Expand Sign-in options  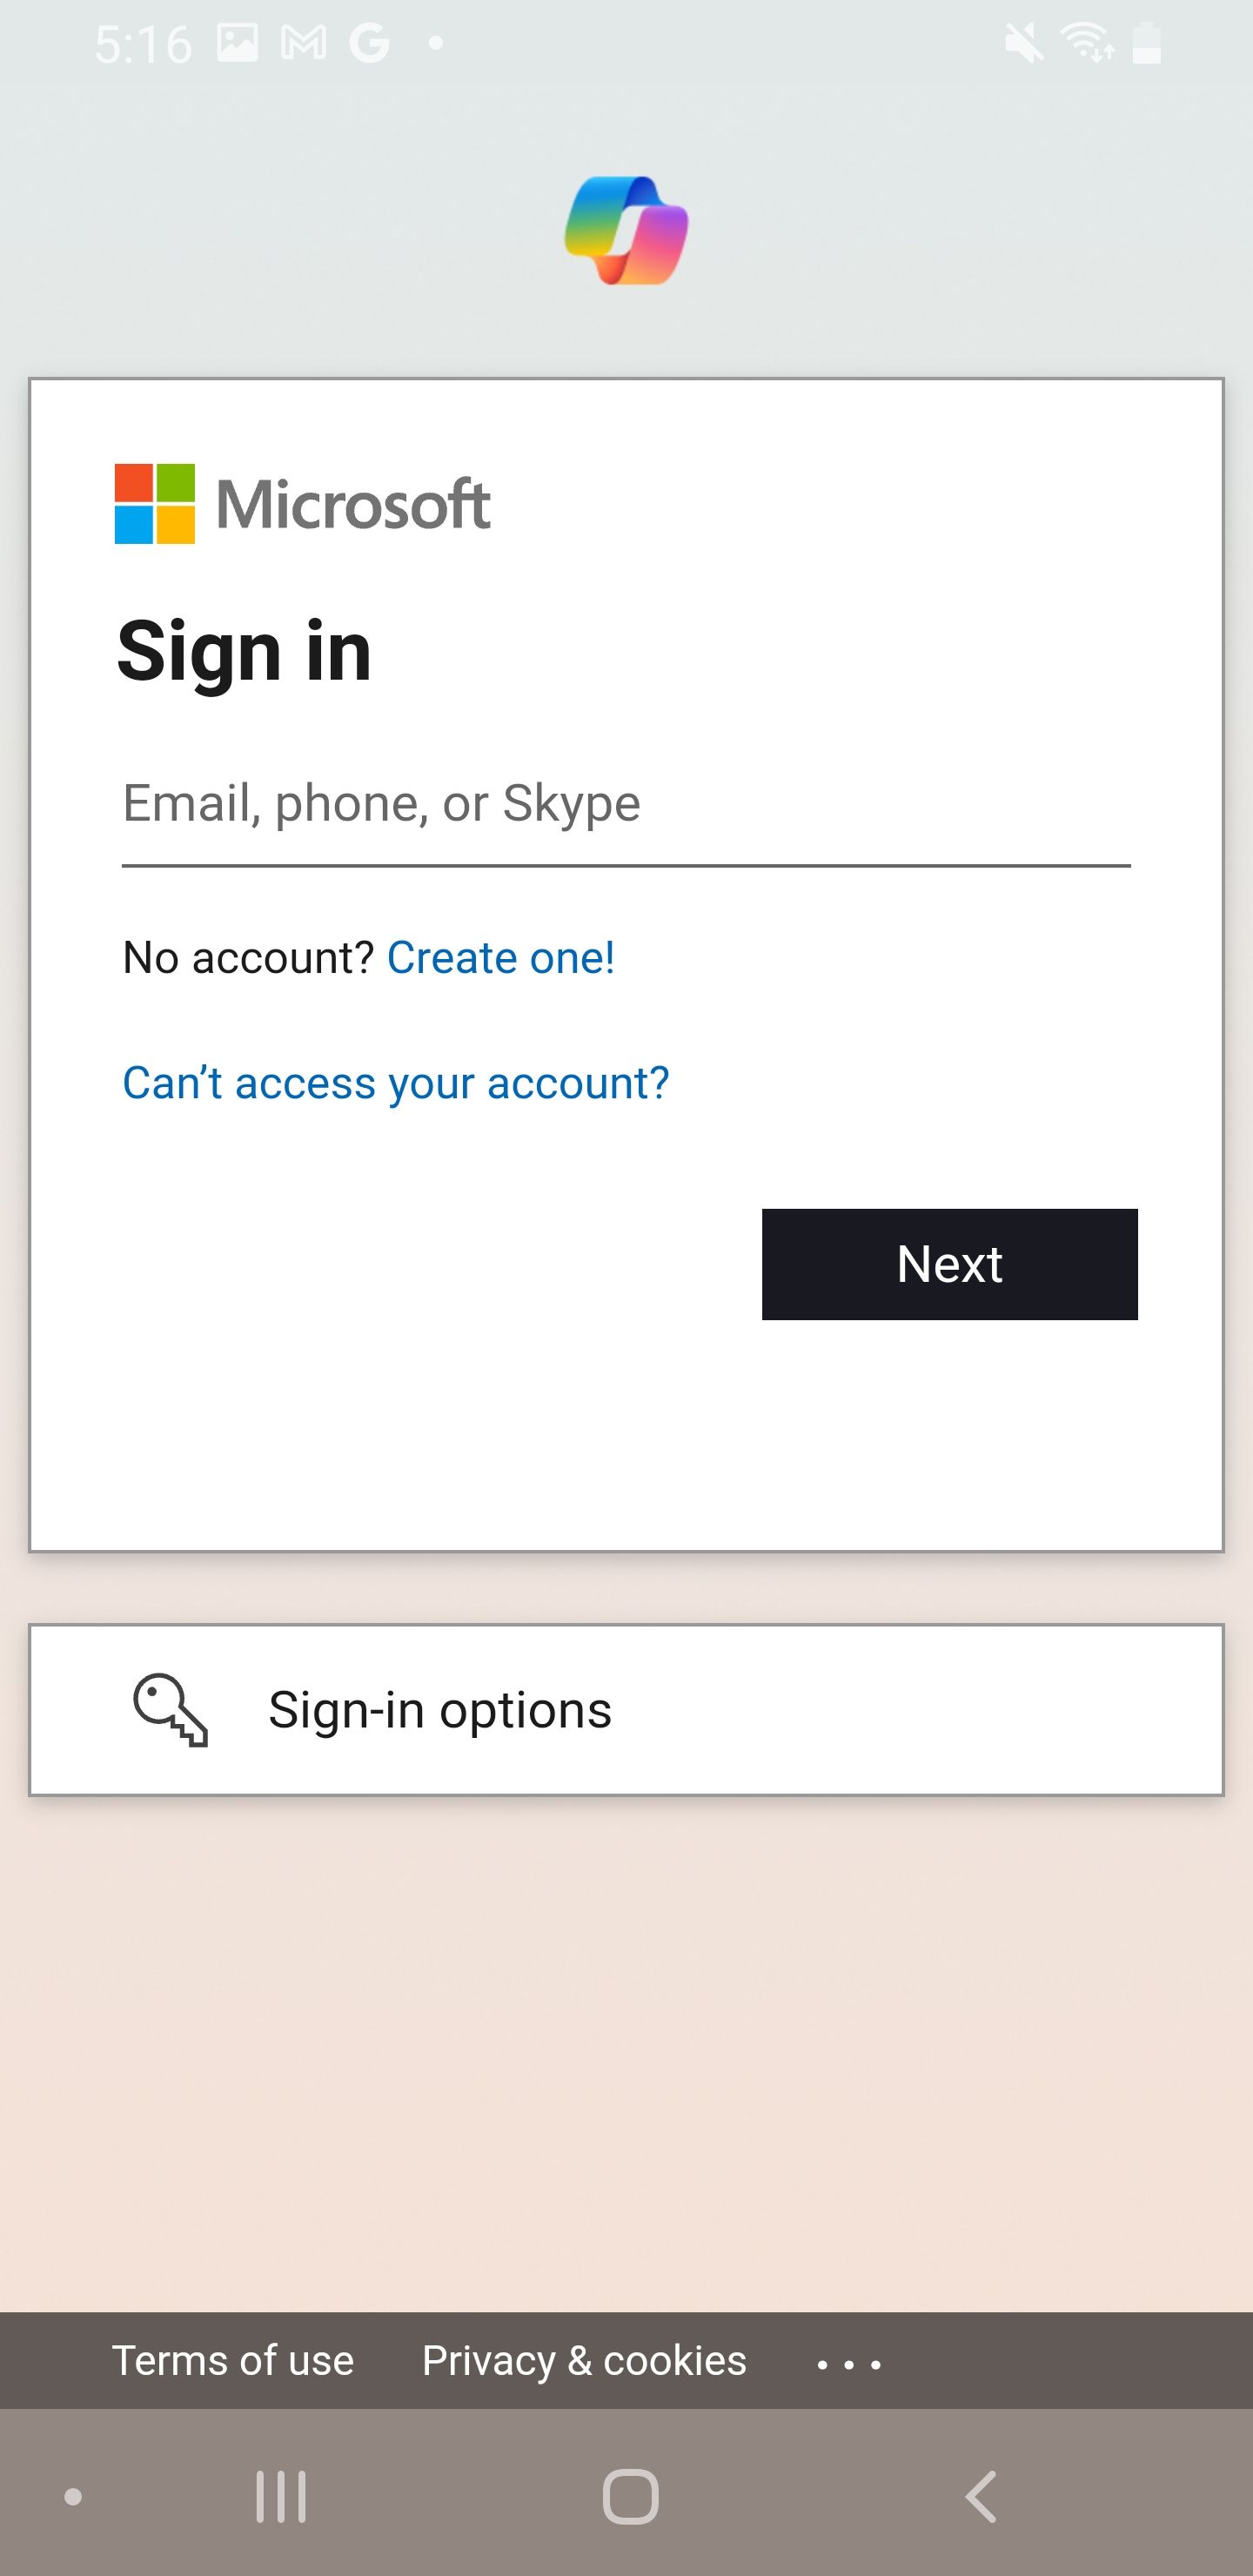tap(441, 1709)
